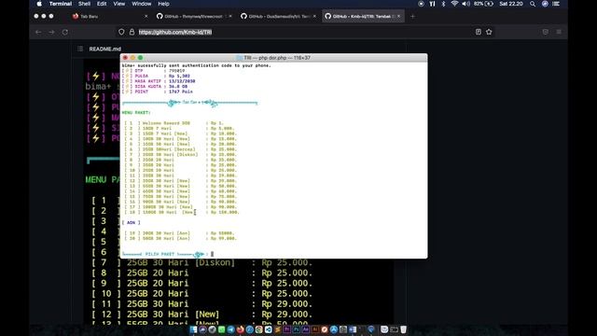Bookmark this page with the star icon
This screenshot has height=336, width=597.
click(x=489, y=32)
